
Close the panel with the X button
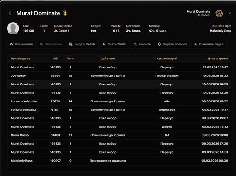tap(230, 13)
